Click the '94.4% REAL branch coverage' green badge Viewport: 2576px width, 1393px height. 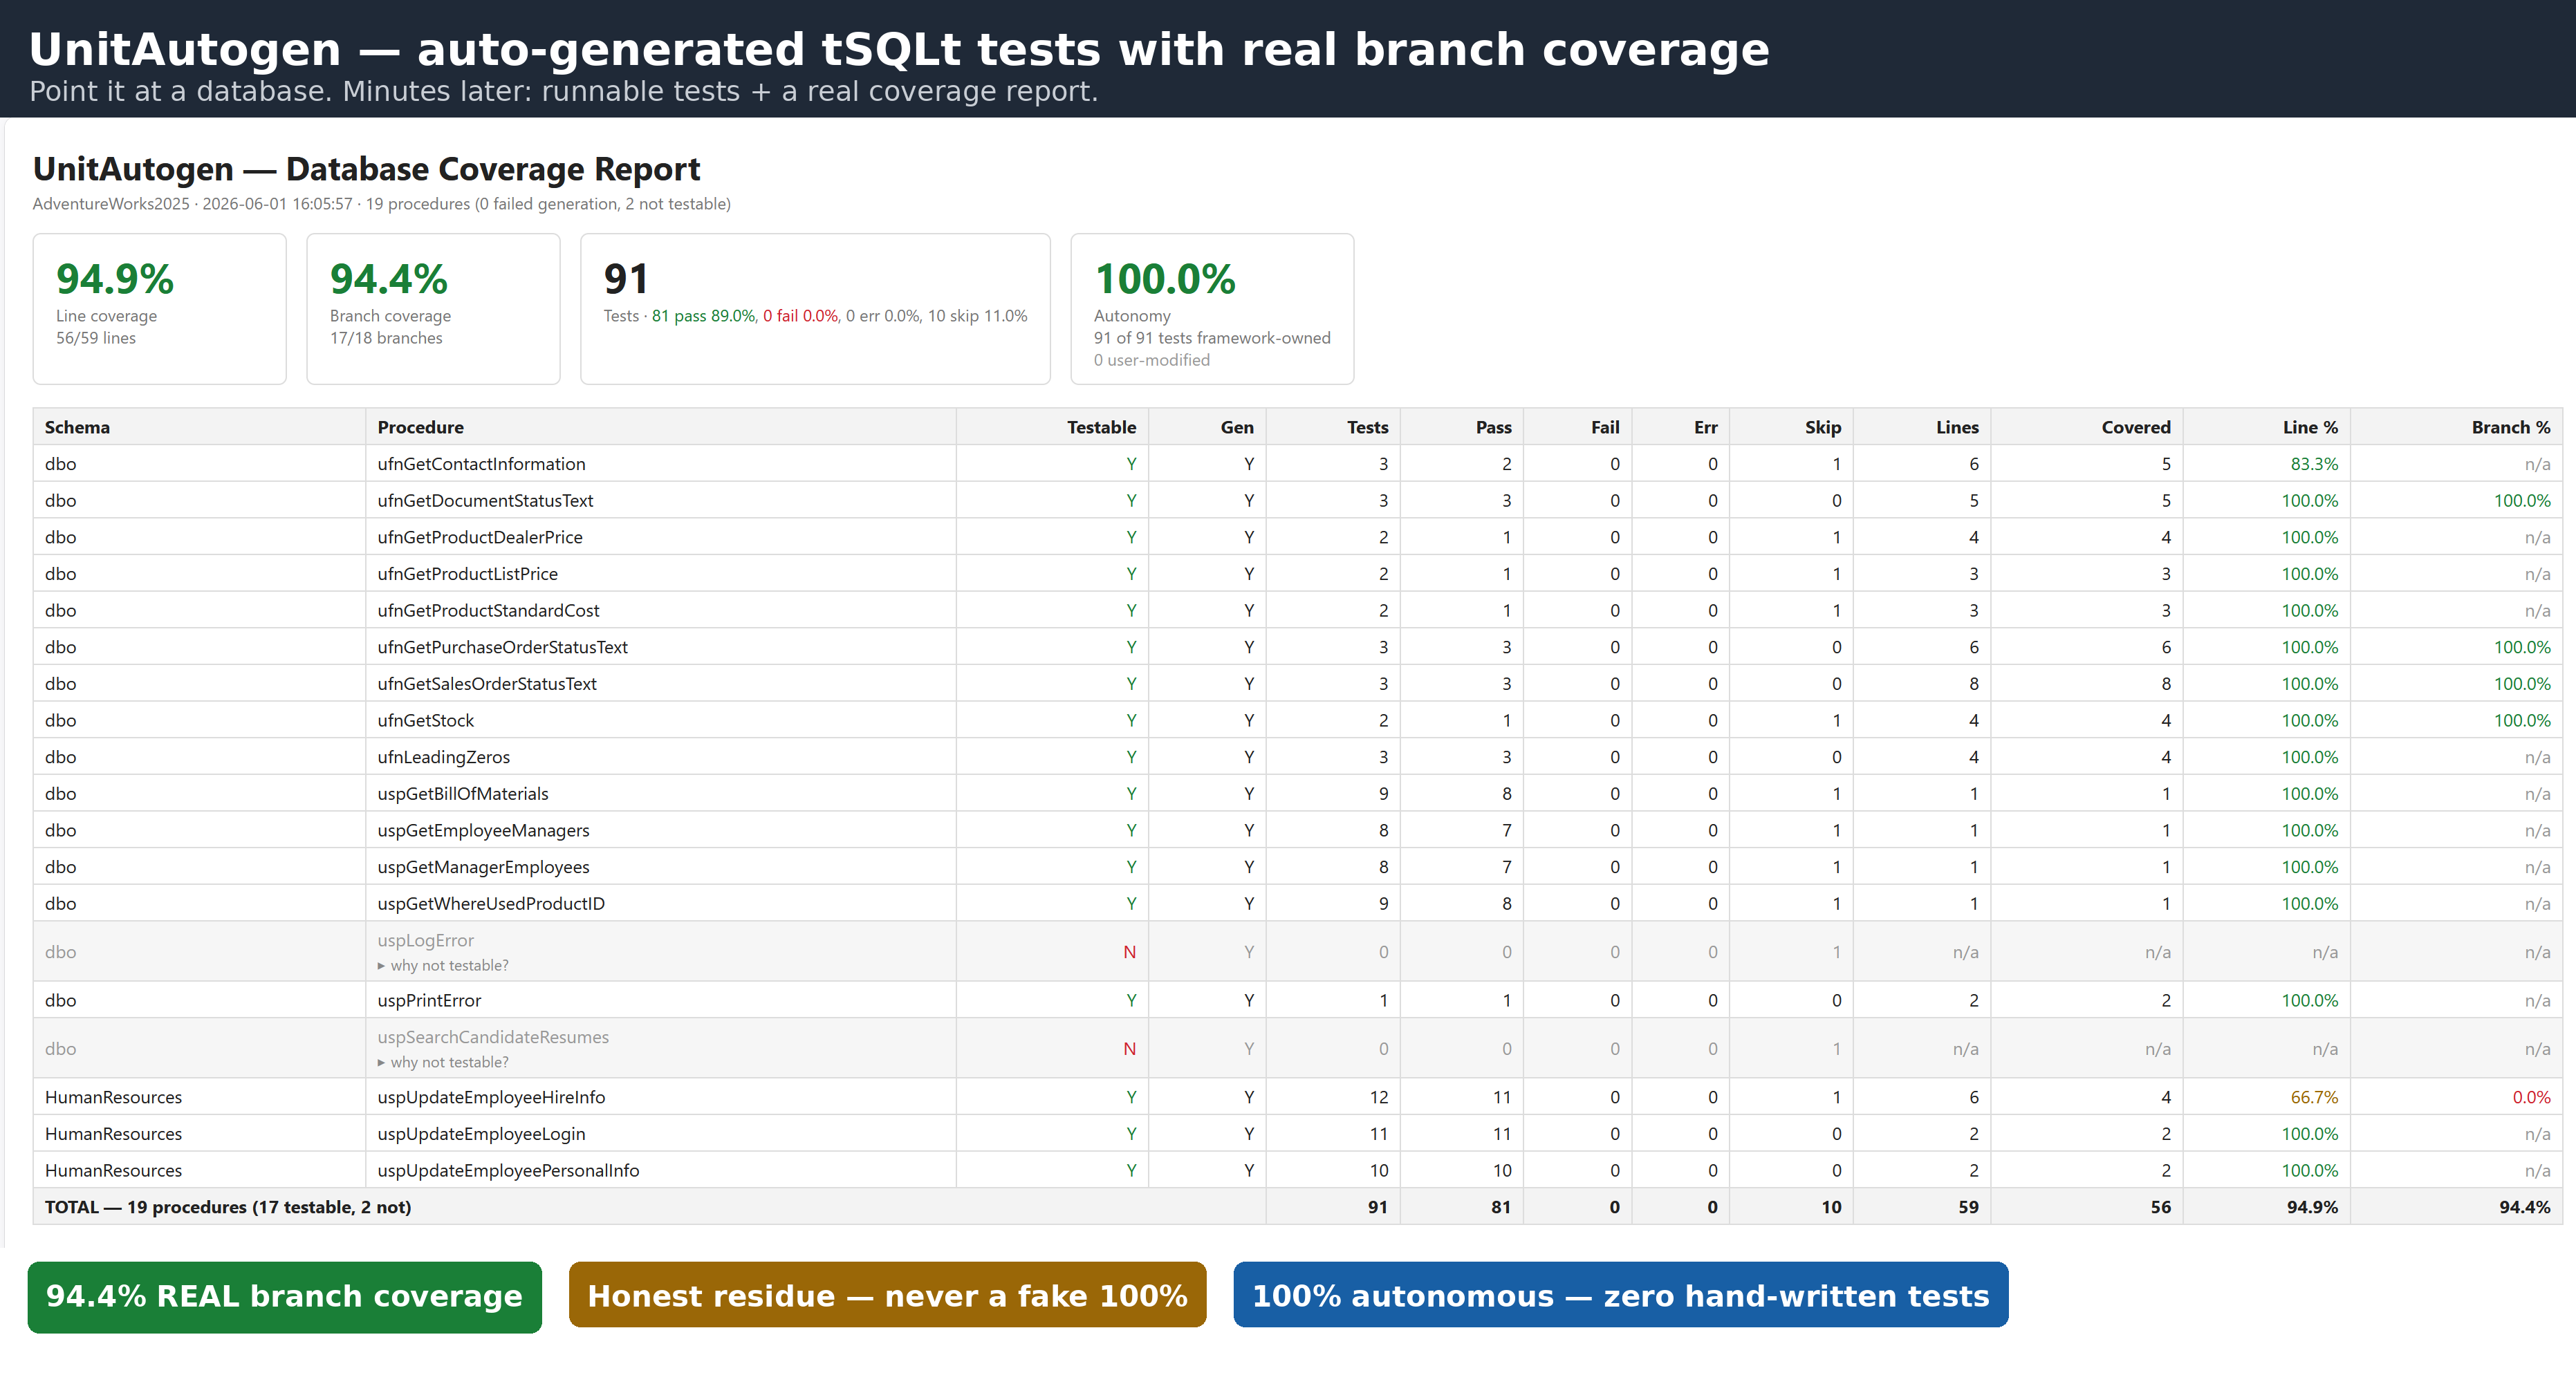click(x=284, y=1296)
